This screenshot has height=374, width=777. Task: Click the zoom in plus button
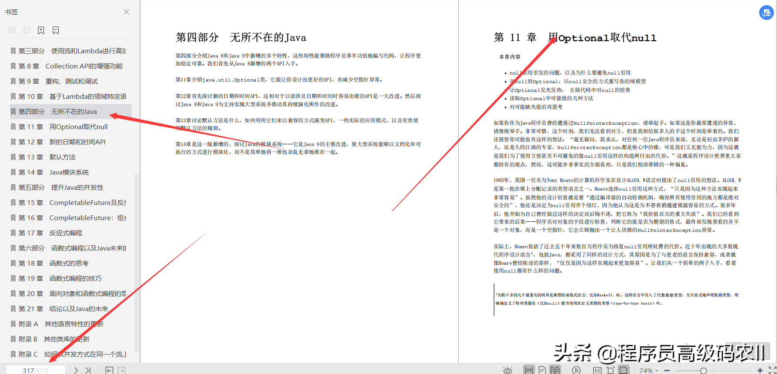click(x=760, y=371)
